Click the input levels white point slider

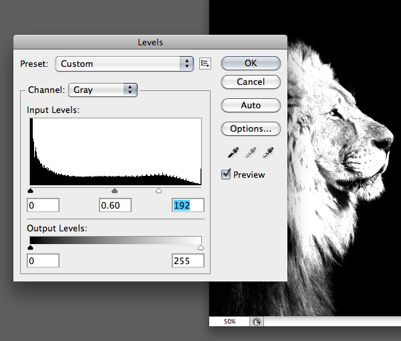pyautogui.click(x=158, y=191)
